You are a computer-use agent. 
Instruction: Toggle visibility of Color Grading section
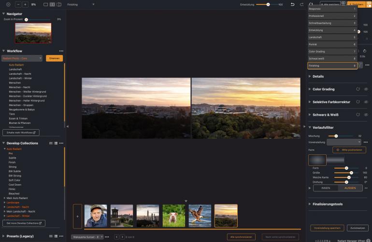pos(366,89)
